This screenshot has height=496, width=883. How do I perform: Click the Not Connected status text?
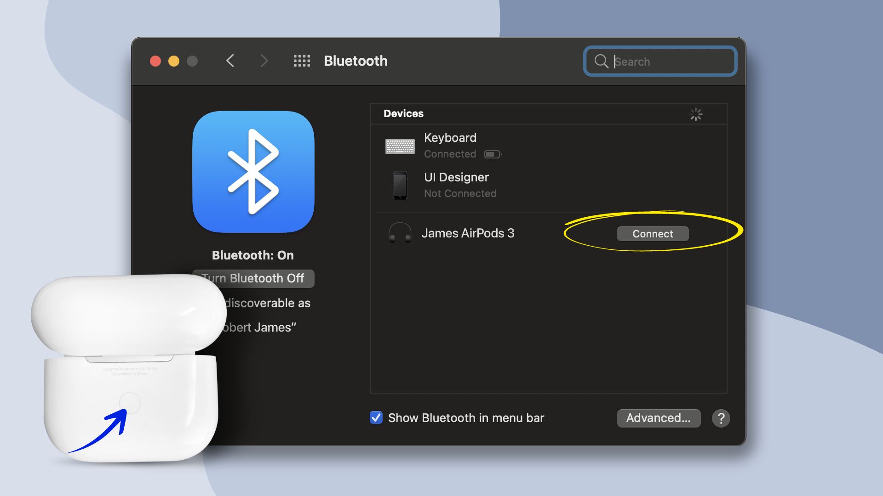point(460,194)
